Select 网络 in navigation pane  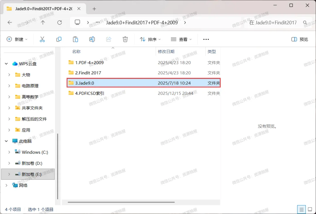pyautogui.click(x=20, y=185)
